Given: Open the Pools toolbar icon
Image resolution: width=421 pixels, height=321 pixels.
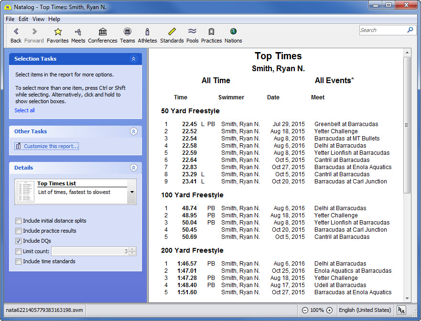Looking at the screenshot, I should tap(192, 32).
